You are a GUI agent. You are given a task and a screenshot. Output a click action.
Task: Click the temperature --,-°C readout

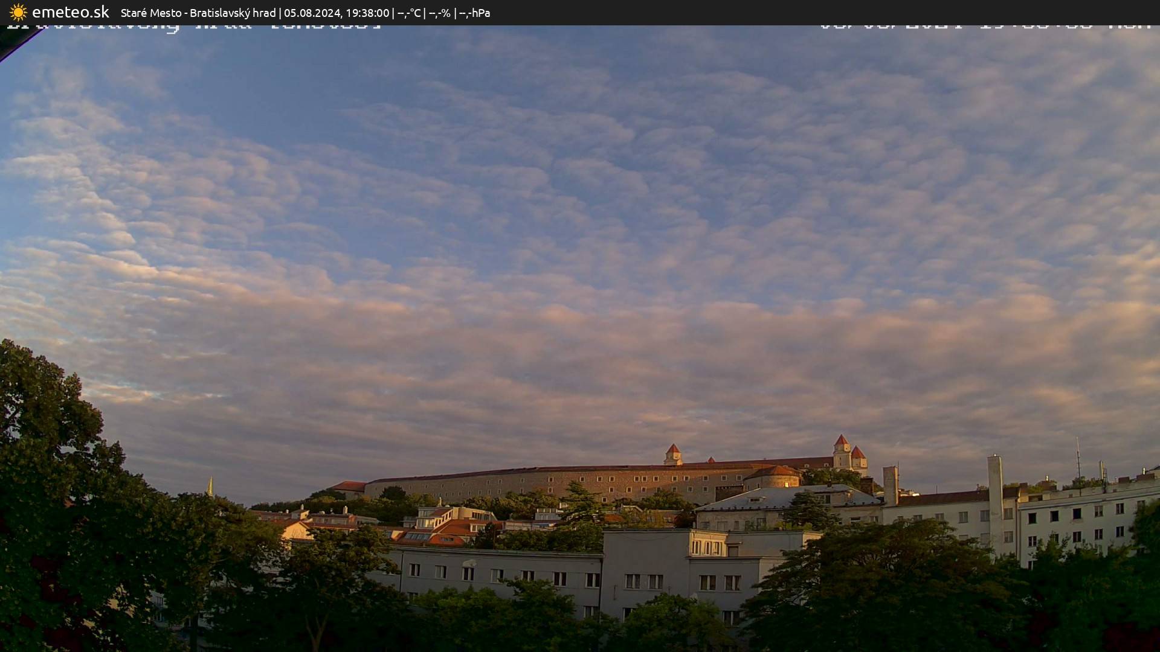pyautogui.click(x=409, y=13)
